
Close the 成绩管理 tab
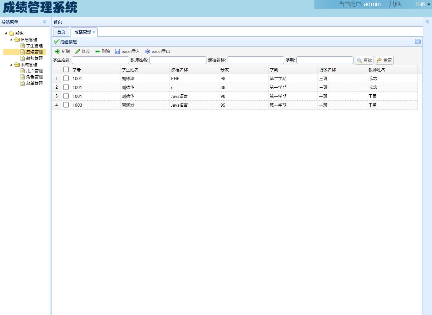click(x=94, y=32)
